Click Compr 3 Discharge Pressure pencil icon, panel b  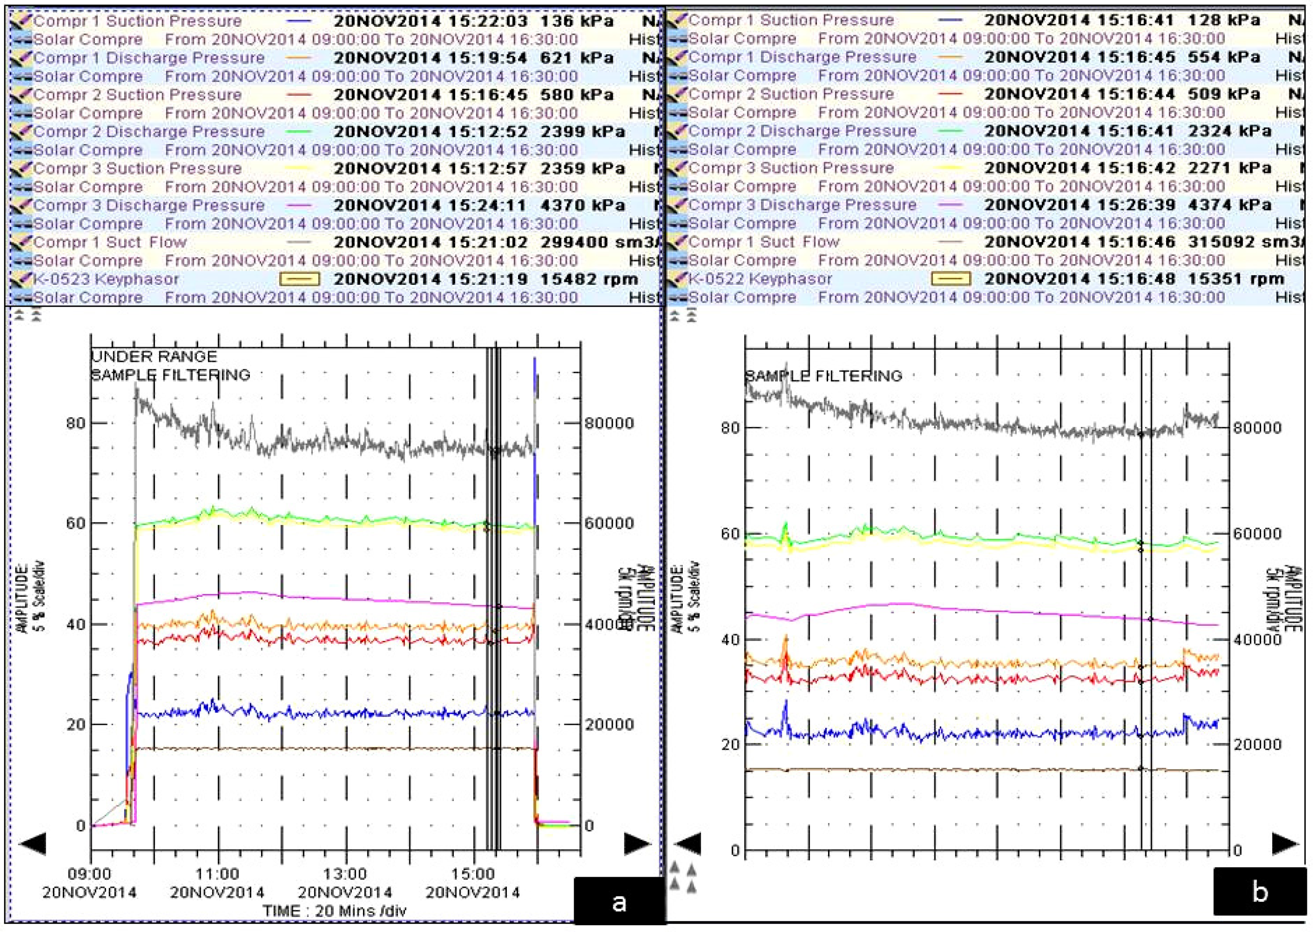pyautogui.click(x=677, y=205)
